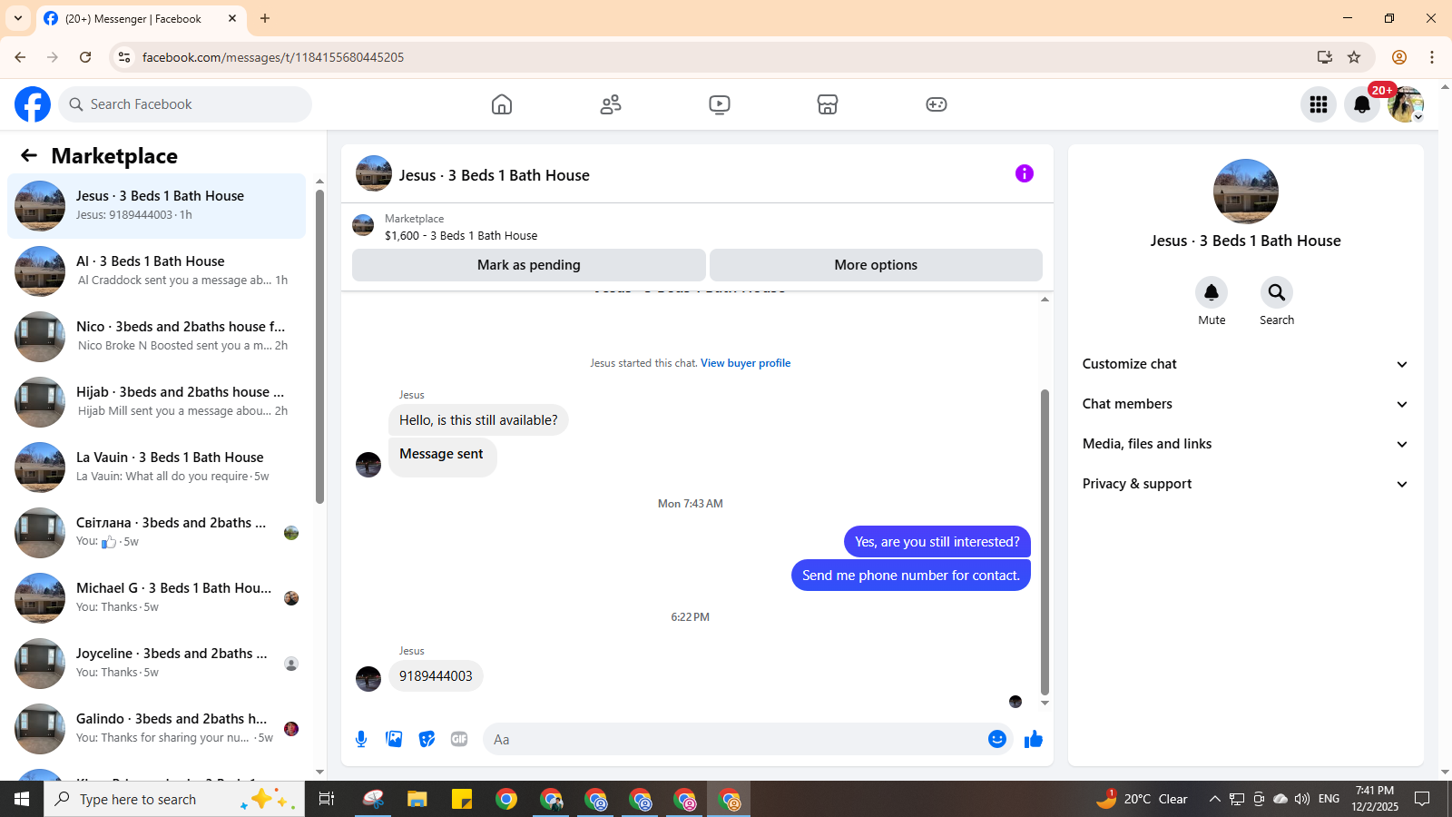This screenshot has height=817, width=1452.
Task: Click install app icon in address bar
Action: 1325,57
